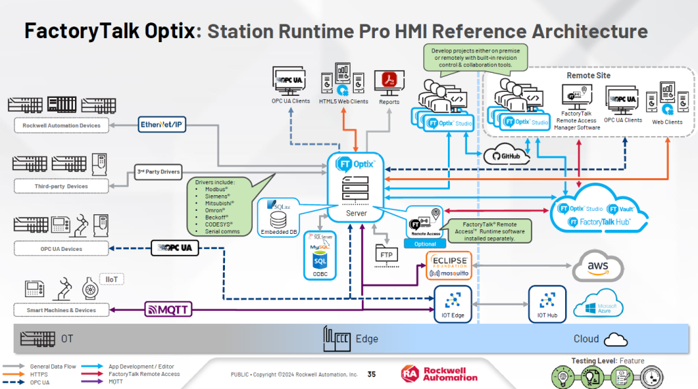Click the Remote Site Web Clients icon

tap(667, 99)
